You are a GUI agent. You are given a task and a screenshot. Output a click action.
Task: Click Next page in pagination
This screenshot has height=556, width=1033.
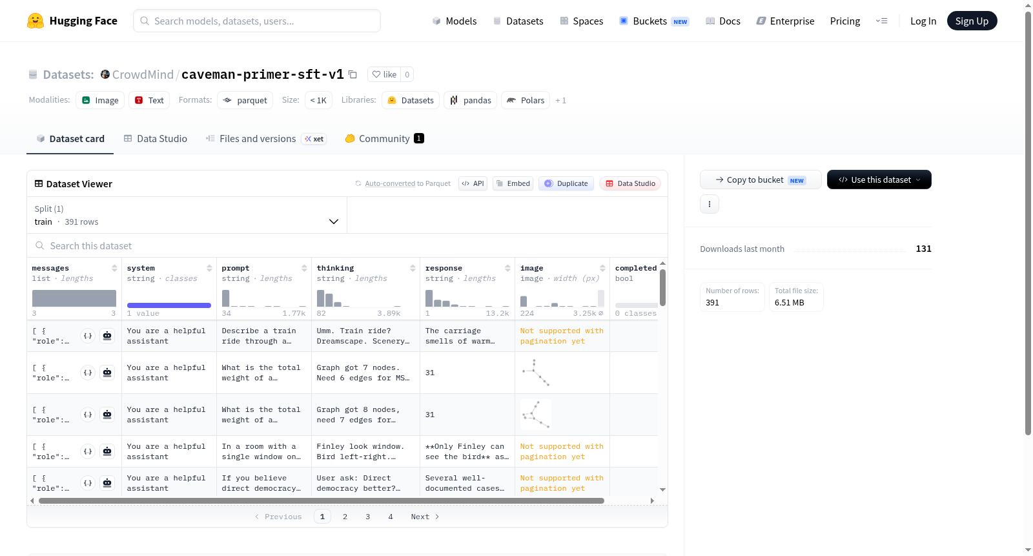point(425,517)
